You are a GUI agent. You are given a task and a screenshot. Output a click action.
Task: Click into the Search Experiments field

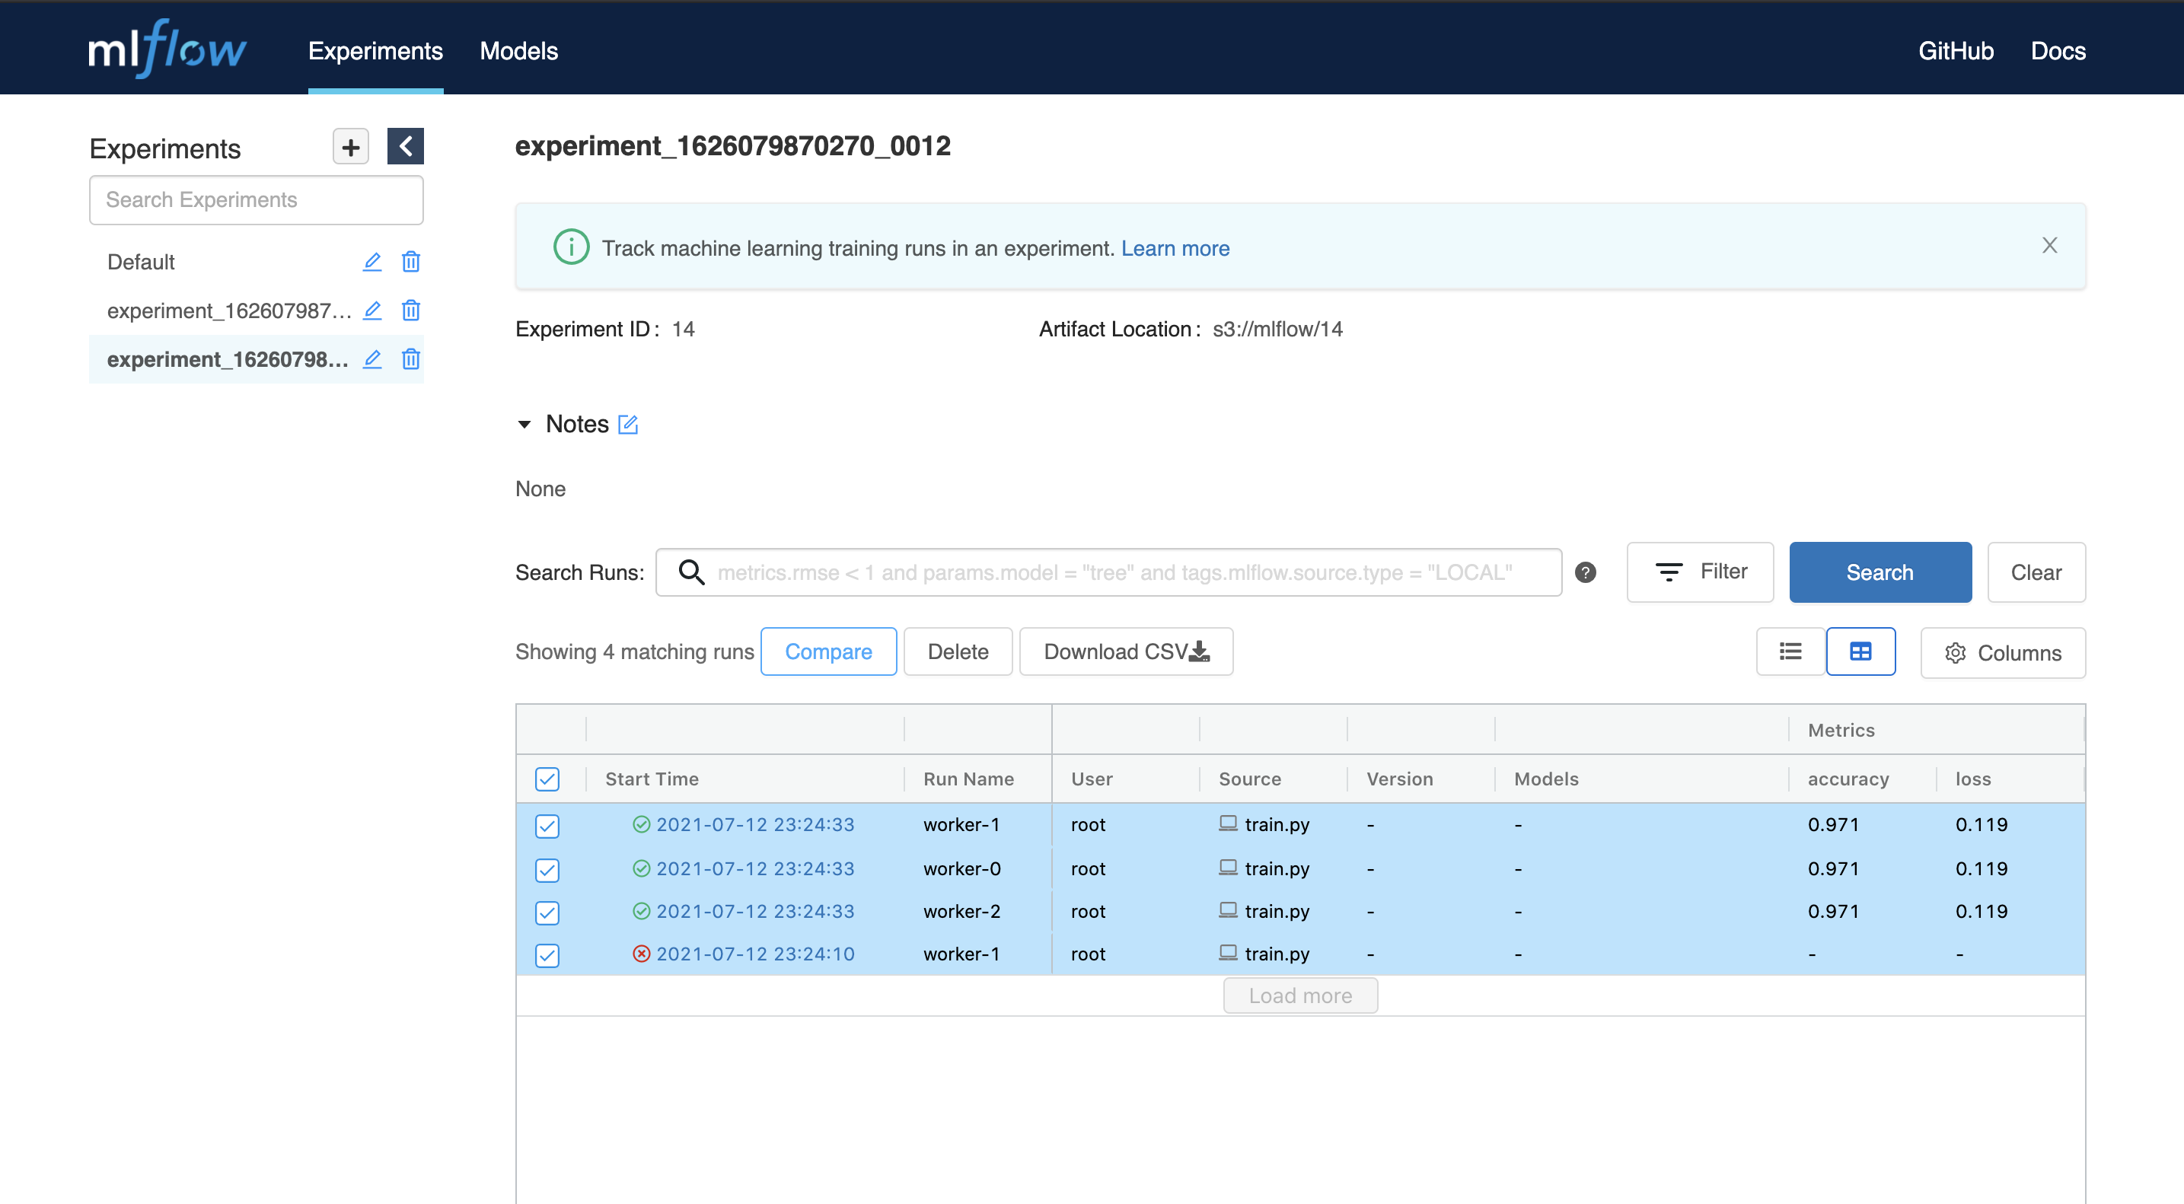click(x=256, y=200)
